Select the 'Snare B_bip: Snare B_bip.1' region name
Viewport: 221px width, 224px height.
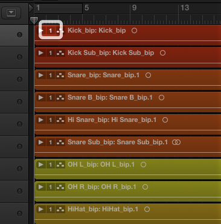[x=110, y=98]
